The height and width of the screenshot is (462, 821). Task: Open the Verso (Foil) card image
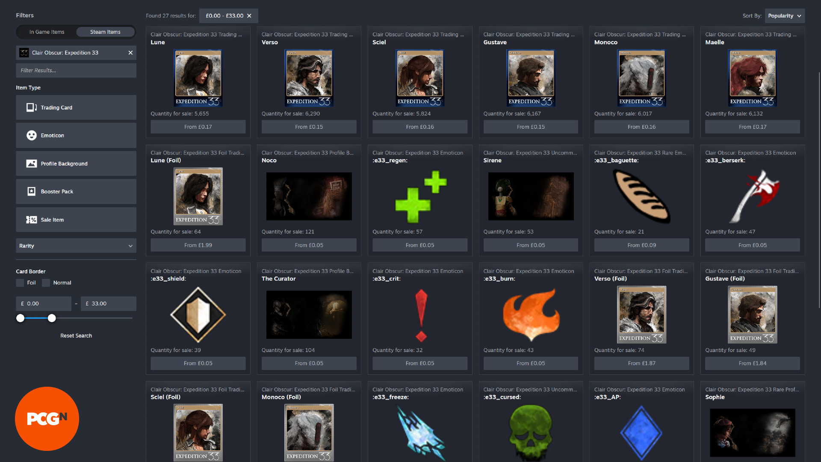pos(641,315)
